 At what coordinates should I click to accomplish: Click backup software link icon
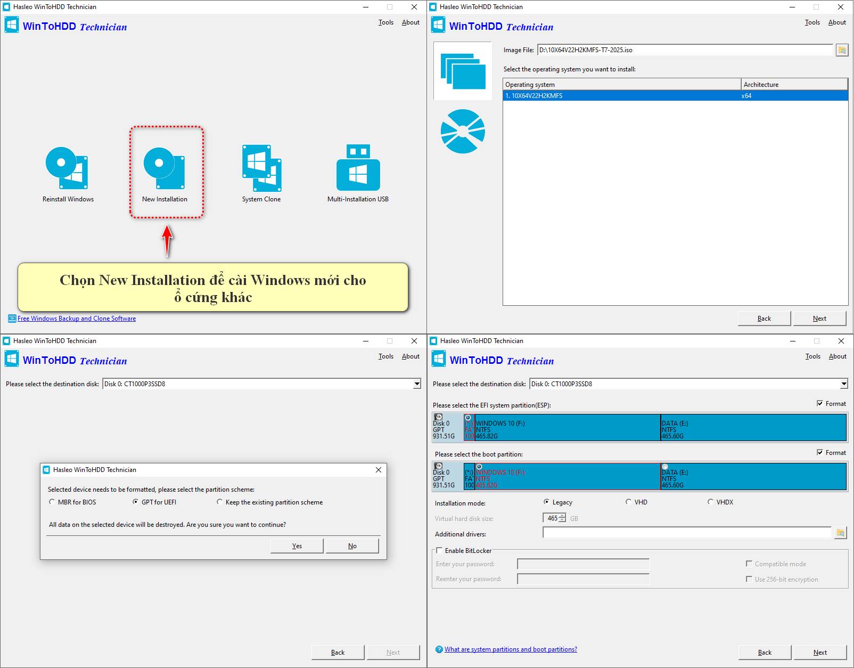[x=12, y=319]
